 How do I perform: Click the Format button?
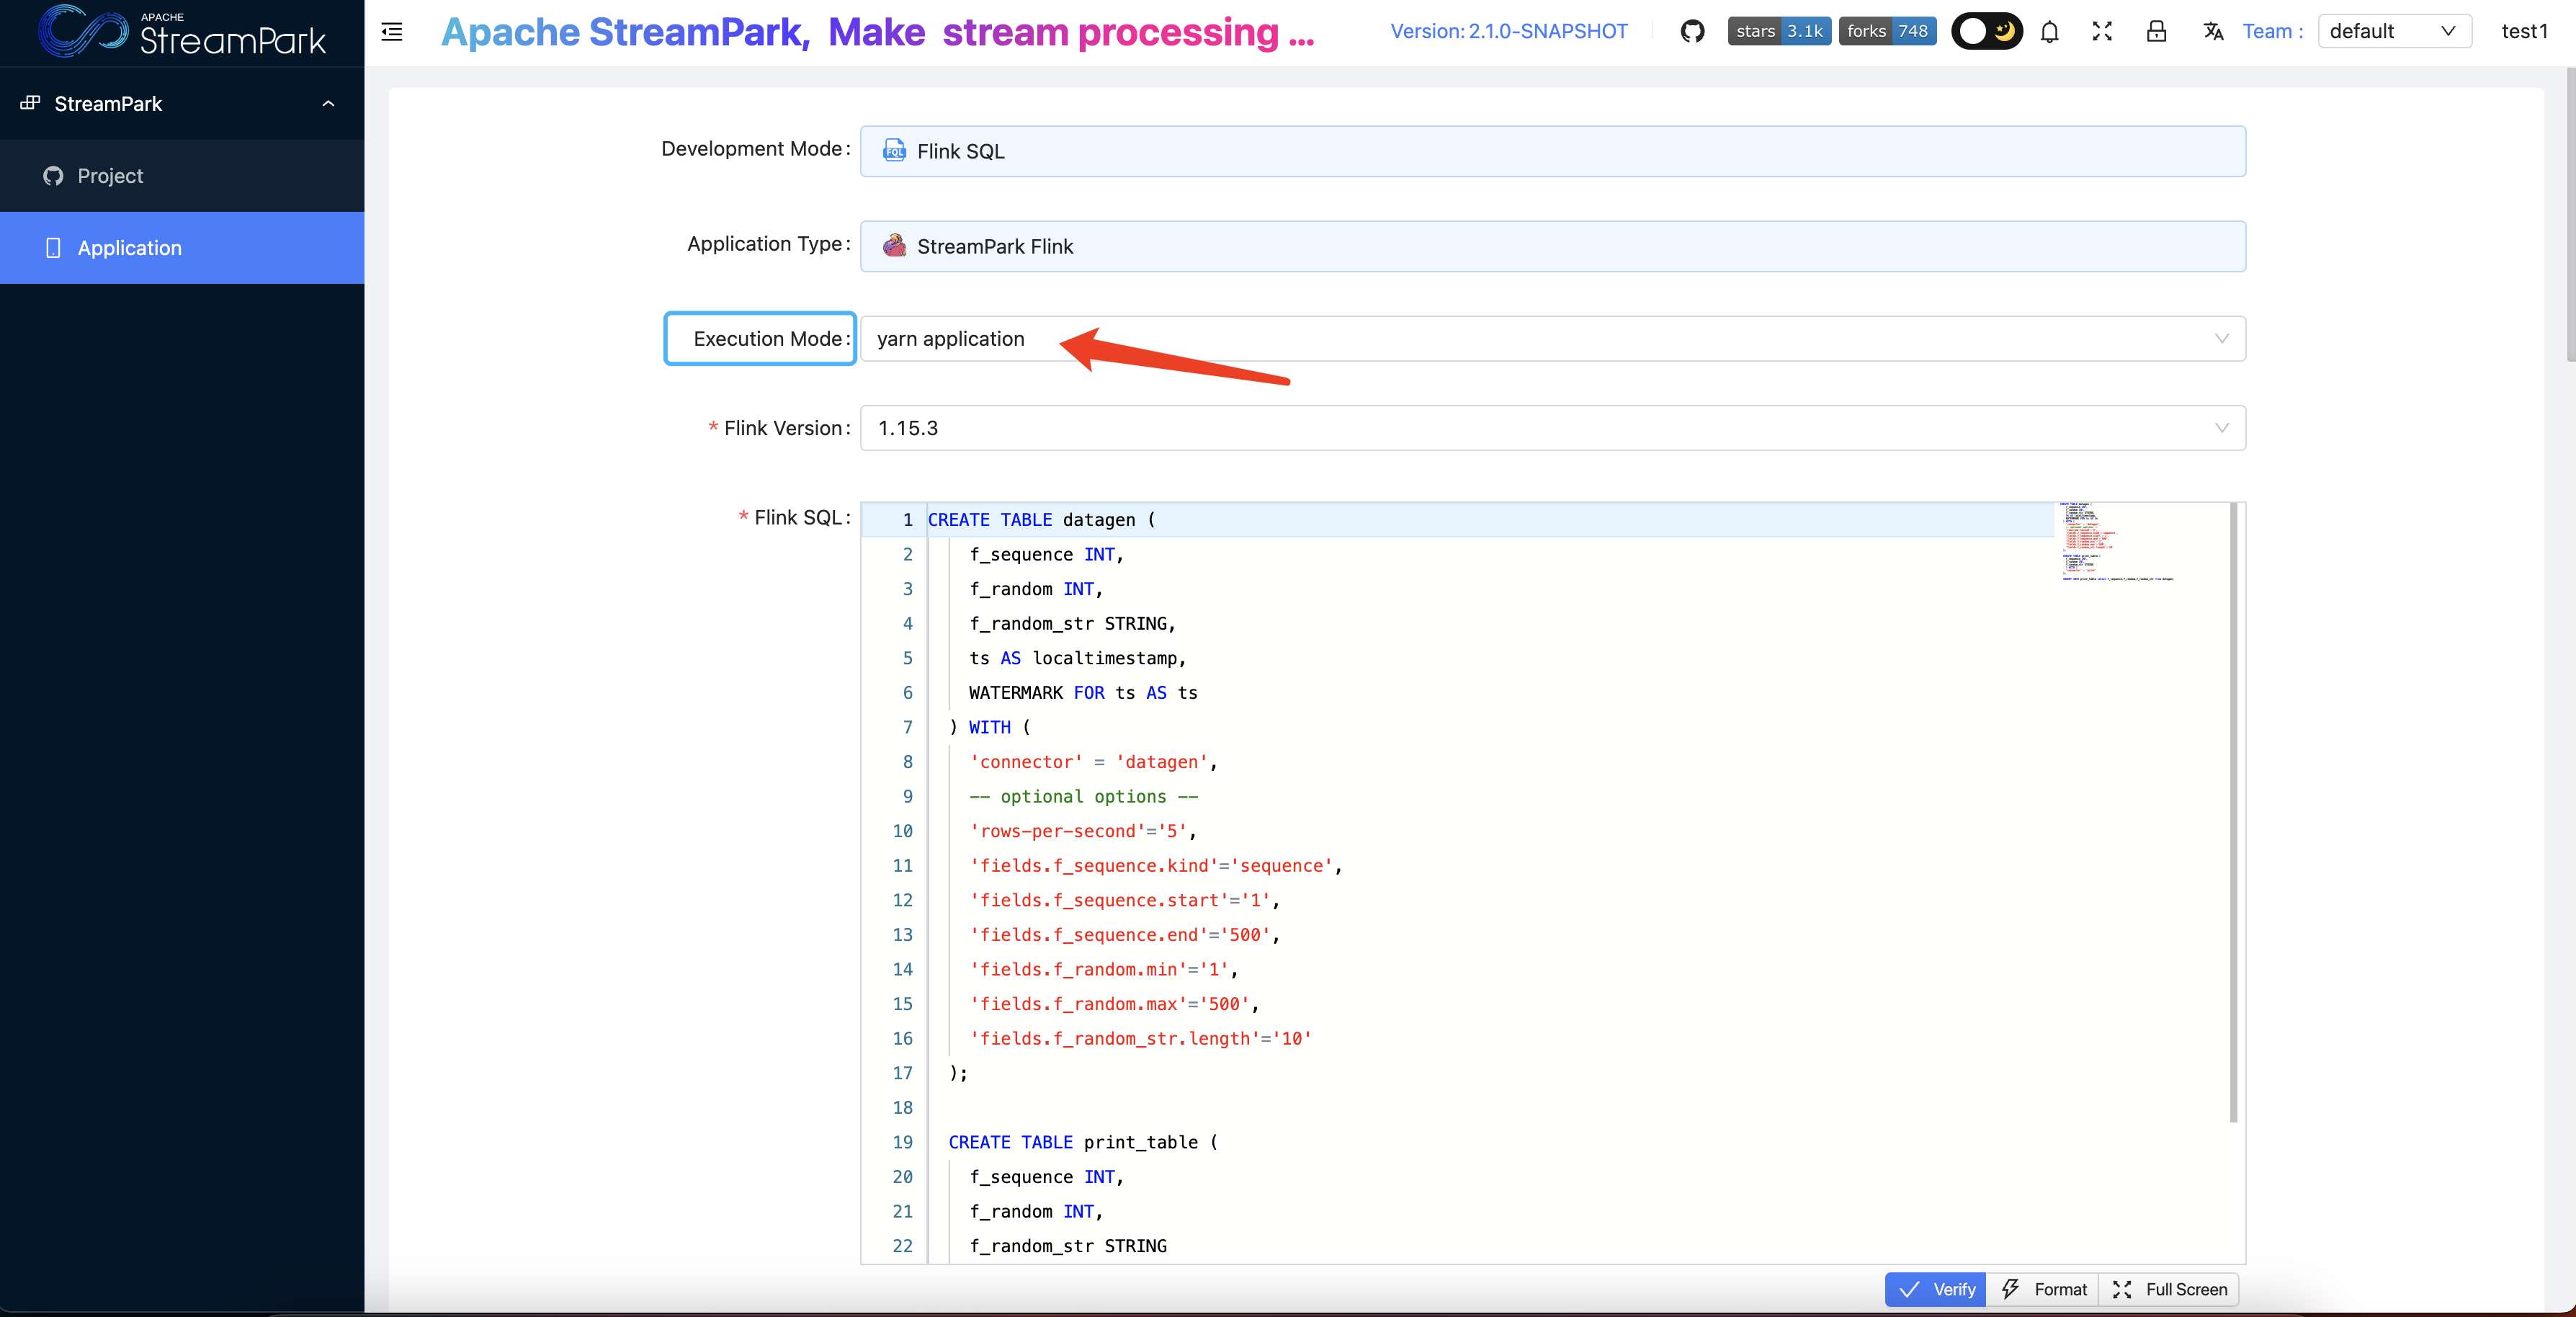coord(2044,1290)
